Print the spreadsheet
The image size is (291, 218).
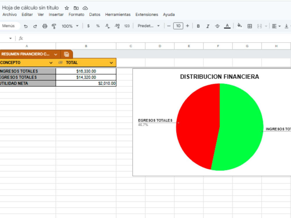click(x=45, y=26)
